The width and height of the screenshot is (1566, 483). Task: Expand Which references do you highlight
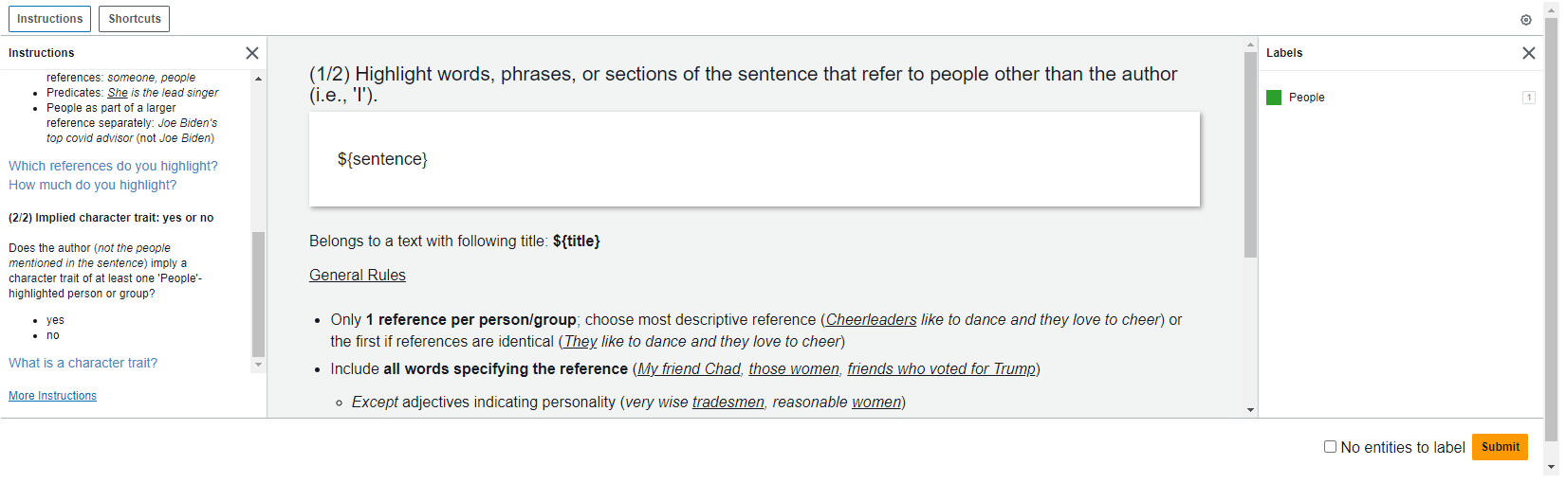113,166
